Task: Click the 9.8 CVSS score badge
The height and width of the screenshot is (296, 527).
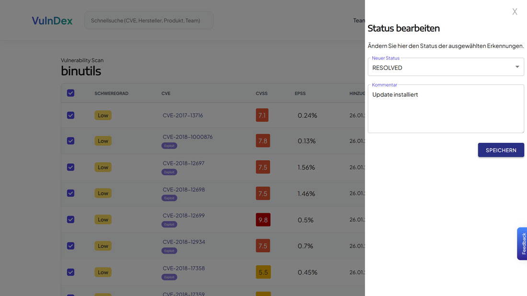Action: (263, 220)
